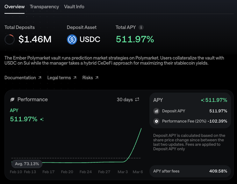
Task: Click the Deposit APY bar chart icon
Action: tap(156, 111)
